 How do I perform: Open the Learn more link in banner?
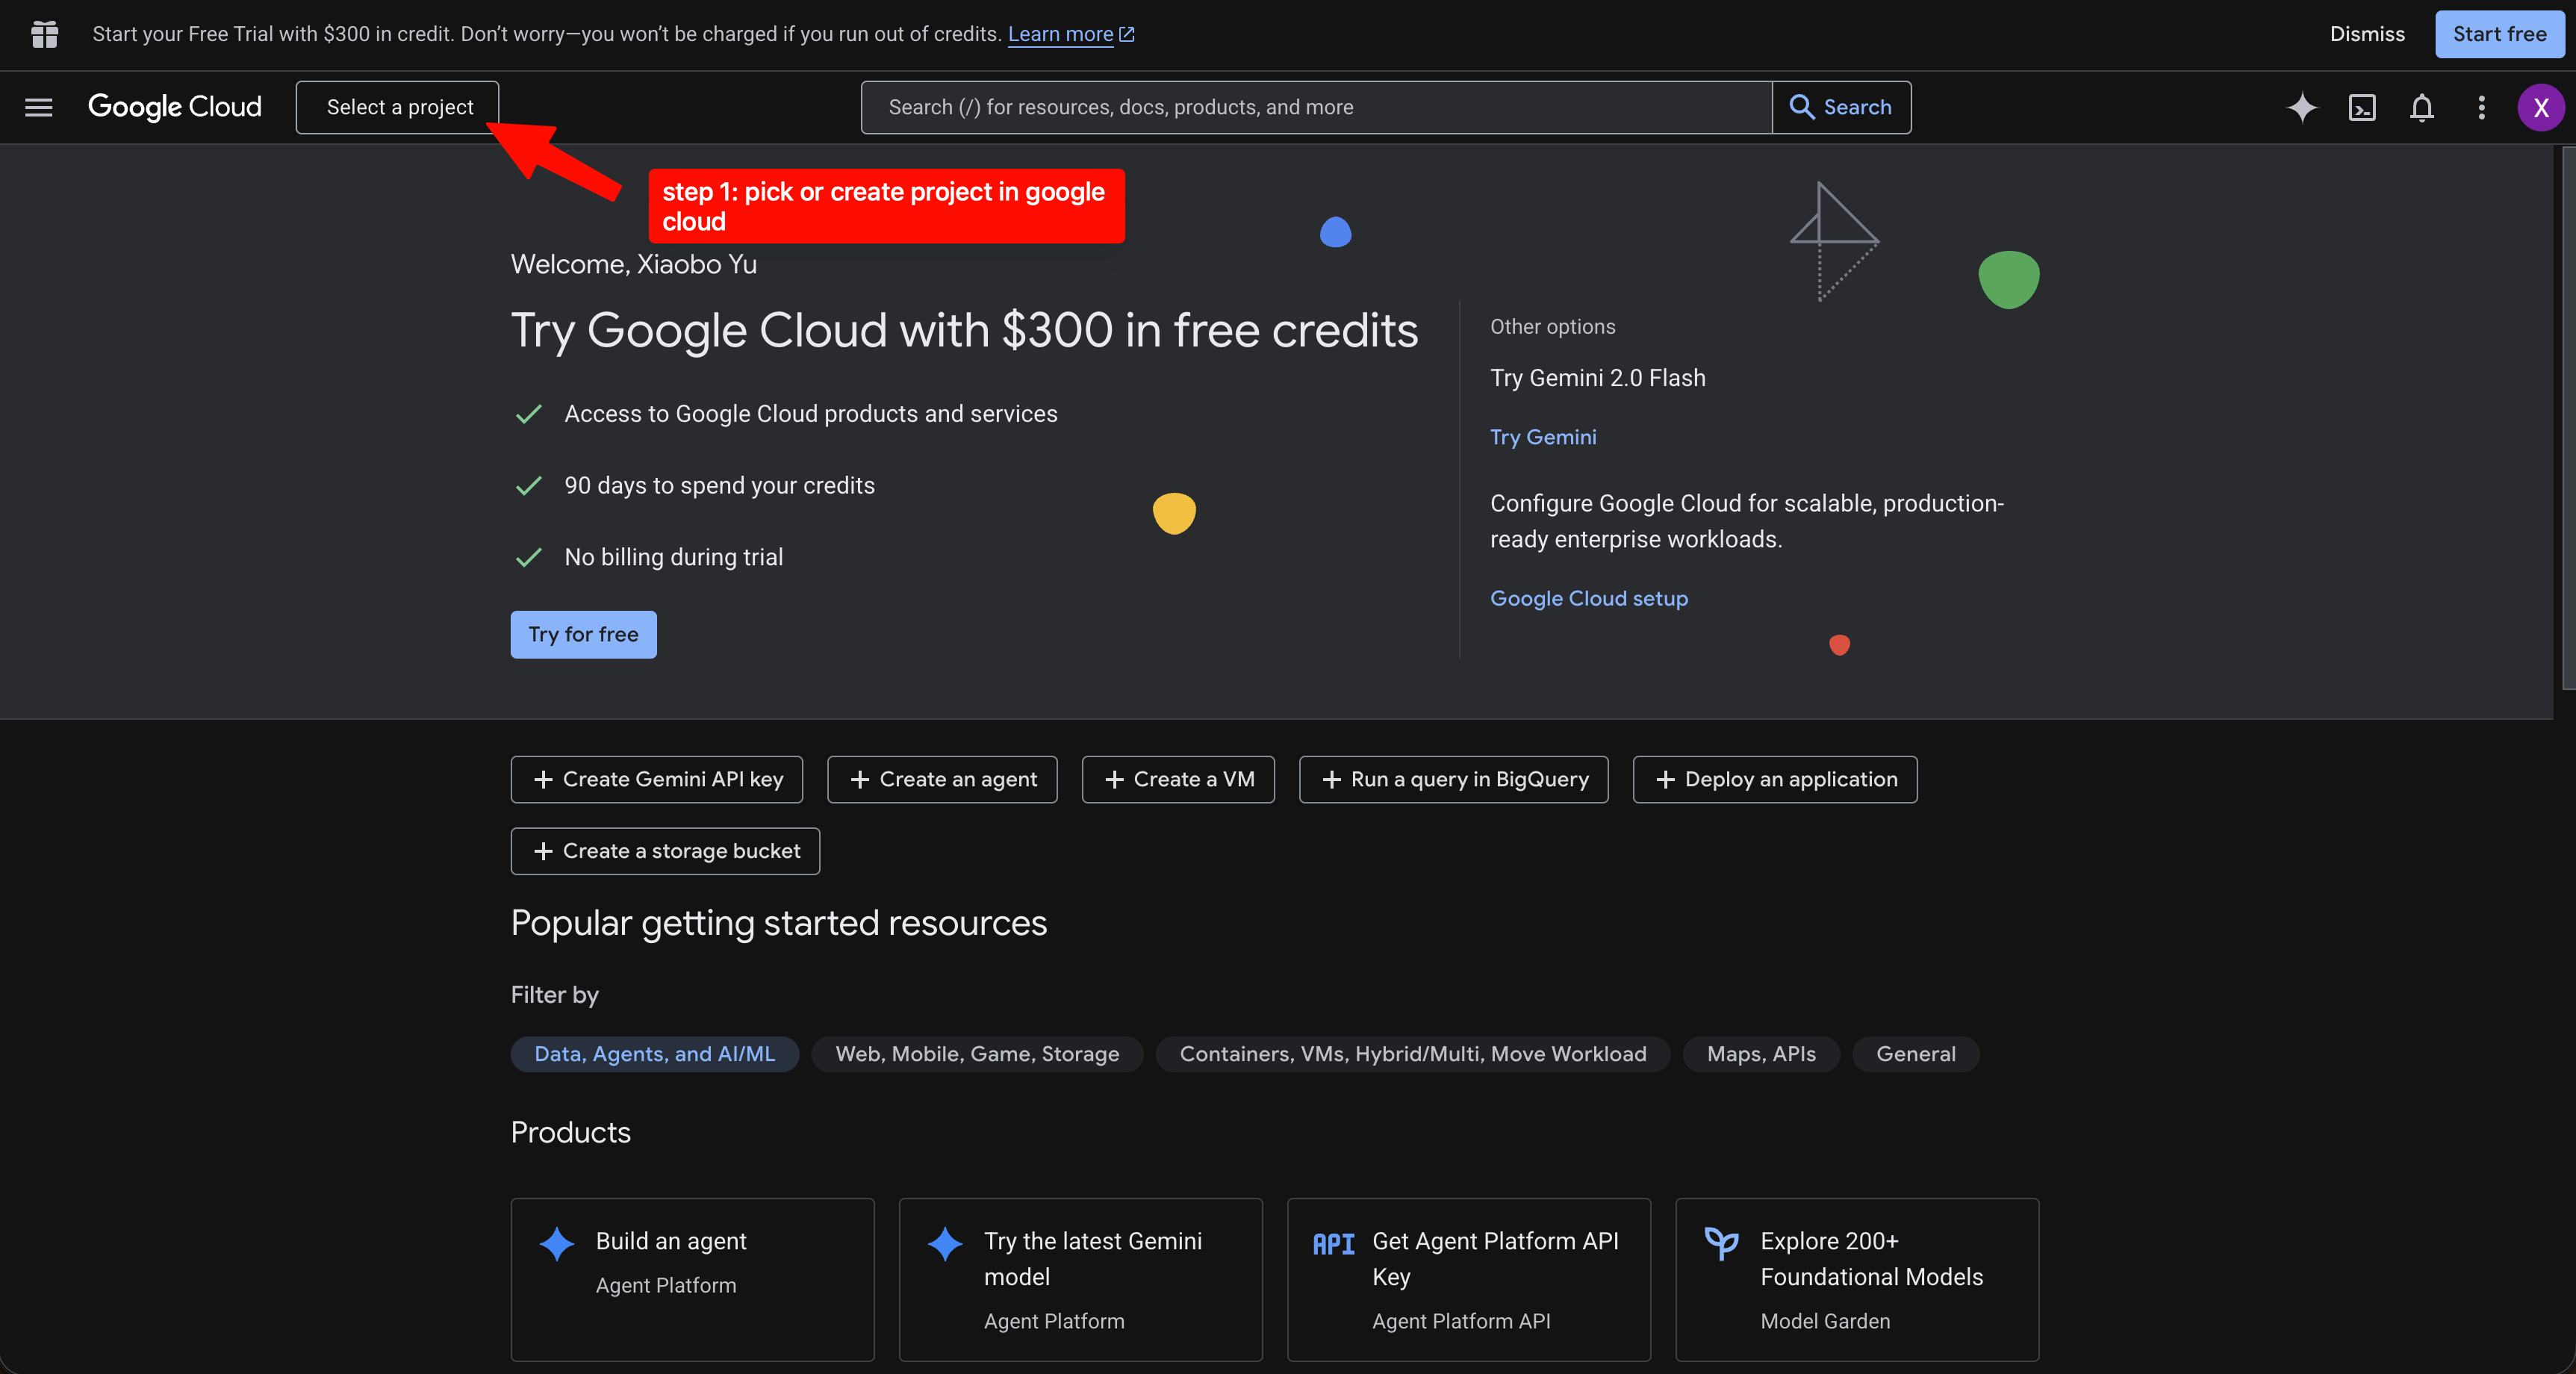(x=1060, y=34)
